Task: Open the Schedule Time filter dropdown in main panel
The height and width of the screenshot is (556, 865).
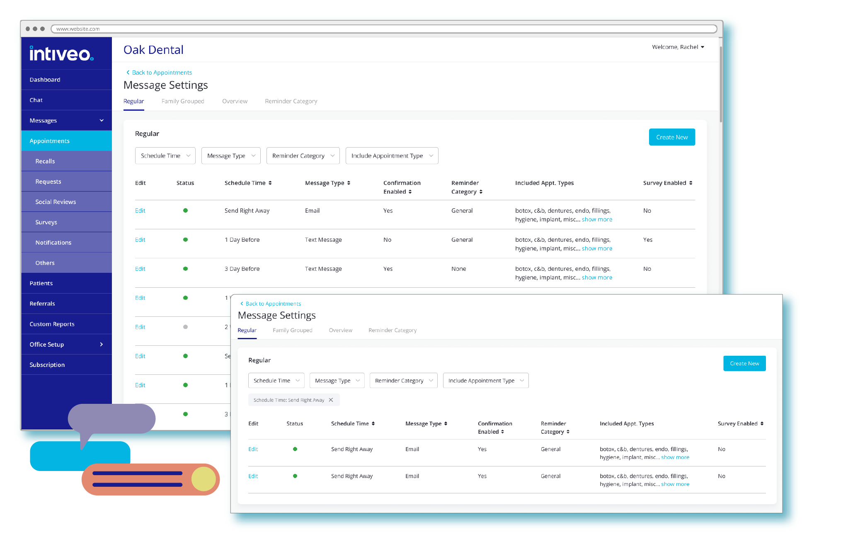Action: pos(165,156)
